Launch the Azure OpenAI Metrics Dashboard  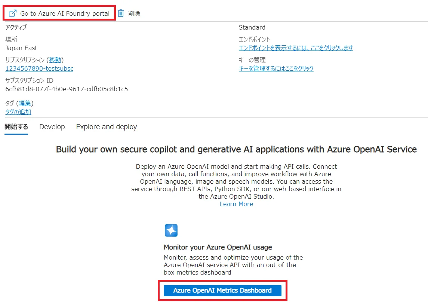[222, 290]
